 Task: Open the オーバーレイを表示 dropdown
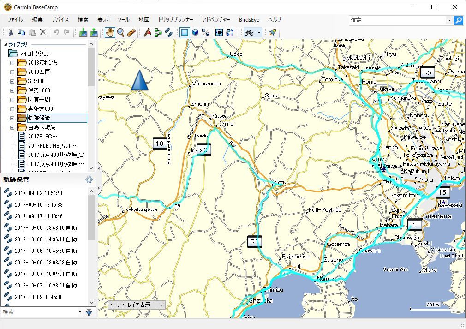136,305
